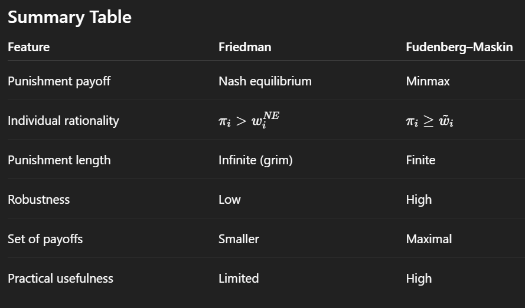Click the Minmax cell
525x308 pixels.
point(428,81)
